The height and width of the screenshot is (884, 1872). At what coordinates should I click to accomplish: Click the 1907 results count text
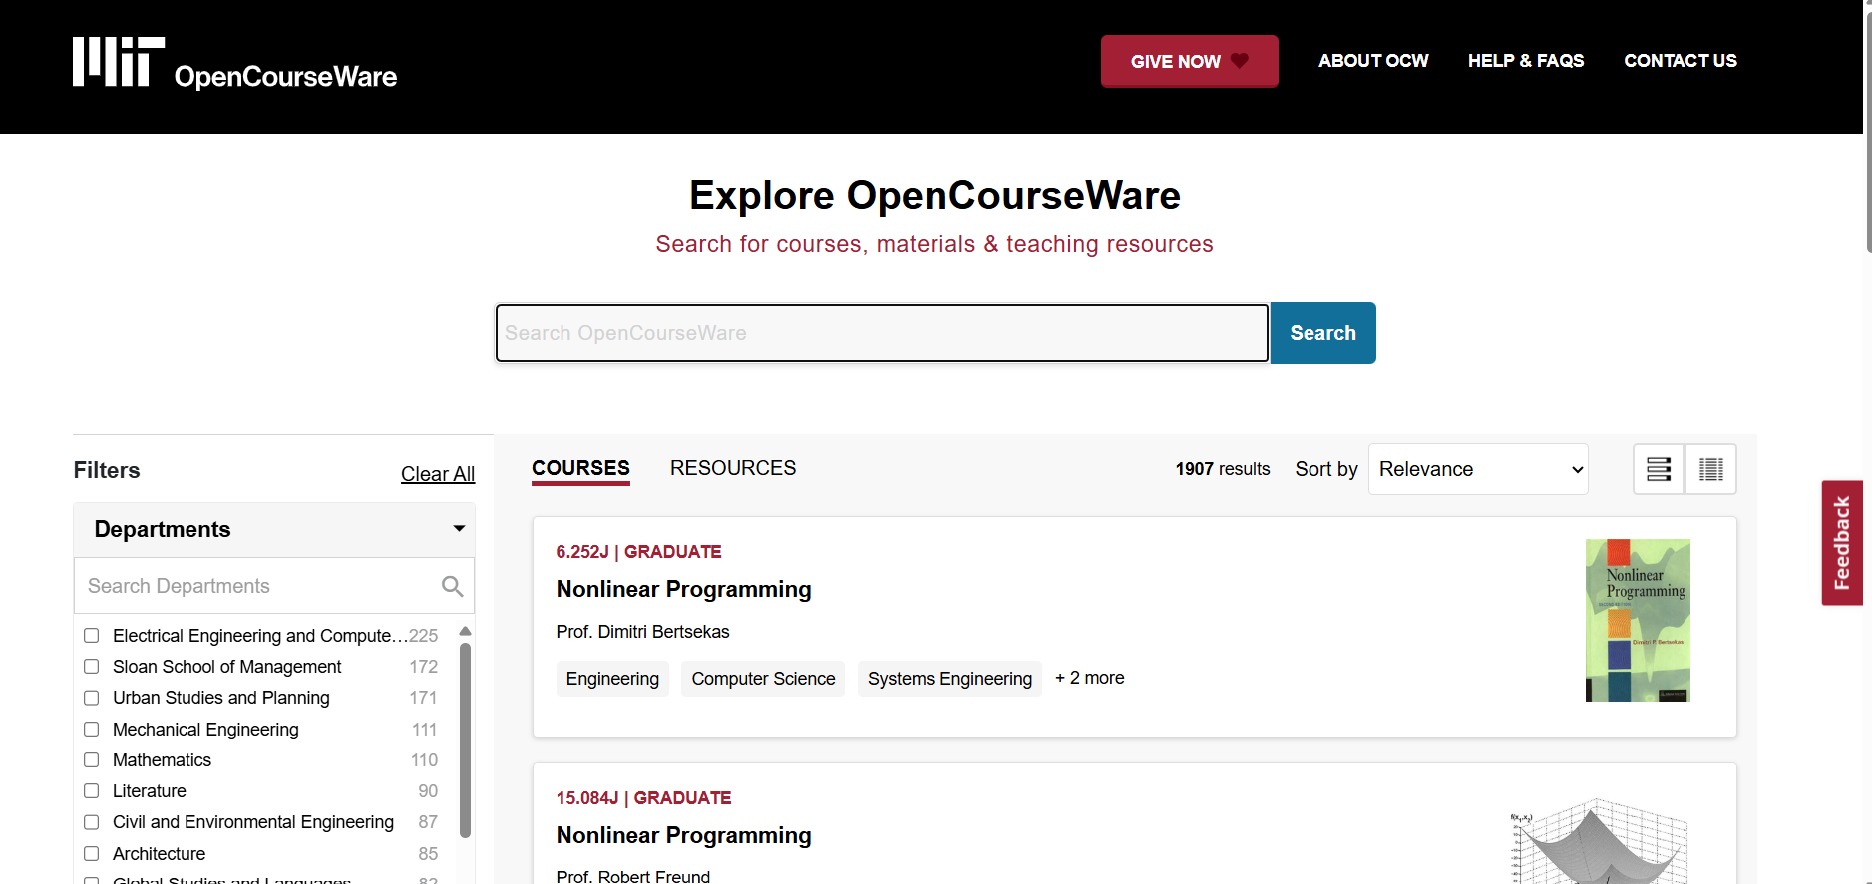click(1223, 469)
